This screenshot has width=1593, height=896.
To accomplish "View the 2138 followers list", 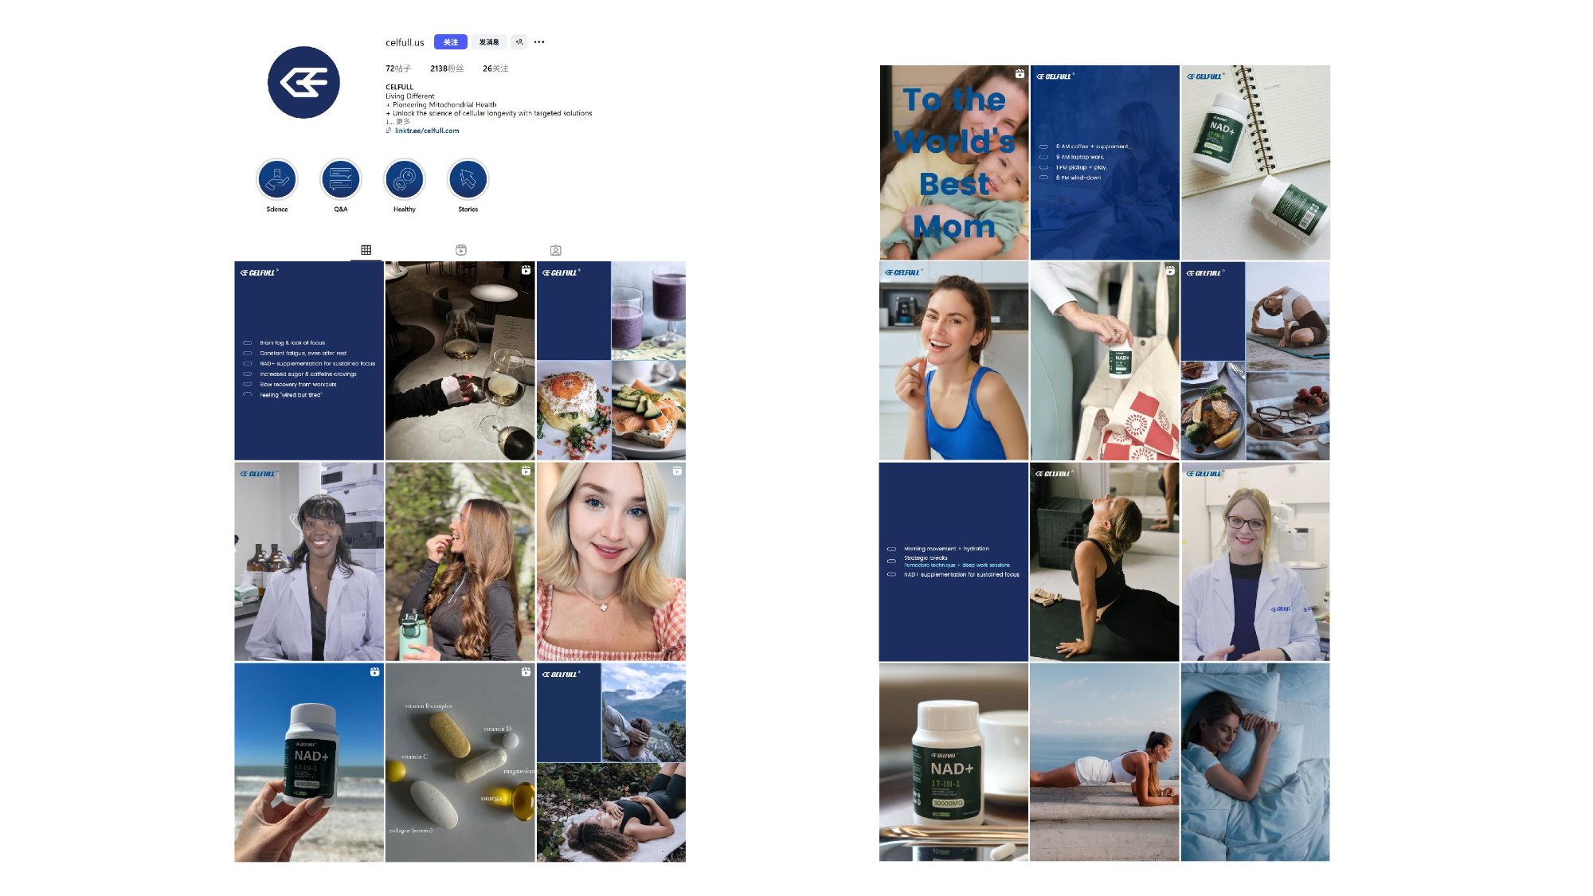I will (447, 68).
